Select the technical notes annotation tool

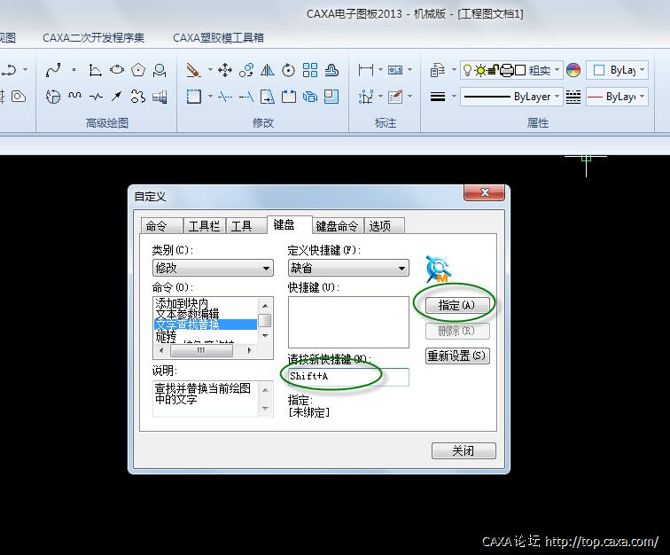pos(395,97)
